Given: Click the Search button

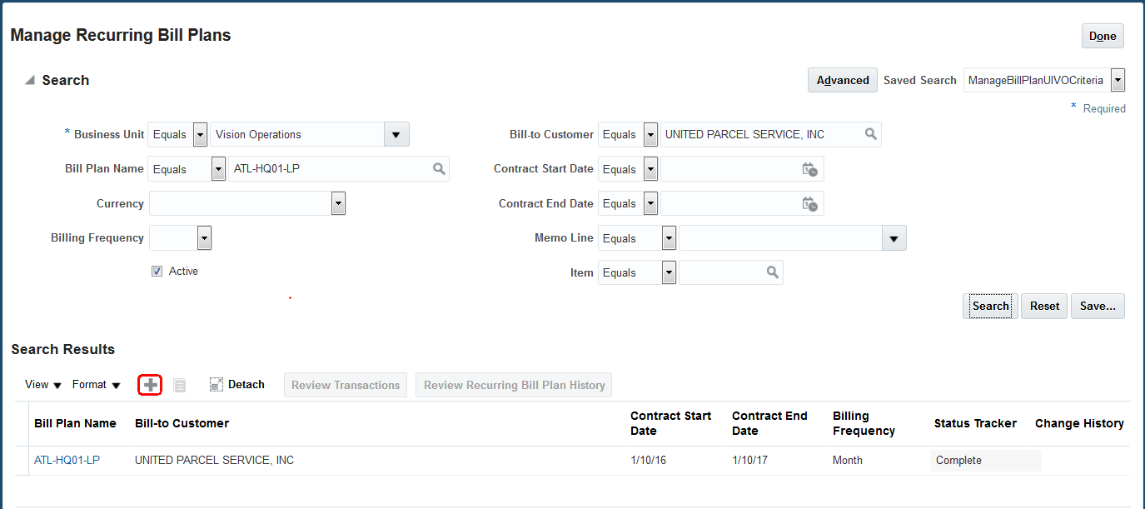Looking at the screenshot, I should pos(990,306).
